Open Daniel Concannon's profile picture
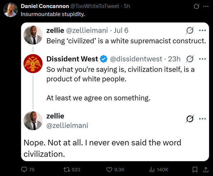Image resolution: width=213 pixels, height=176 pixels. click(x=11, y=10)
